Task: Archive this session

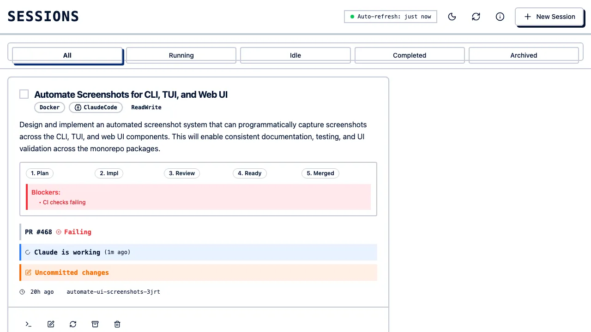Action: [95, 324]
